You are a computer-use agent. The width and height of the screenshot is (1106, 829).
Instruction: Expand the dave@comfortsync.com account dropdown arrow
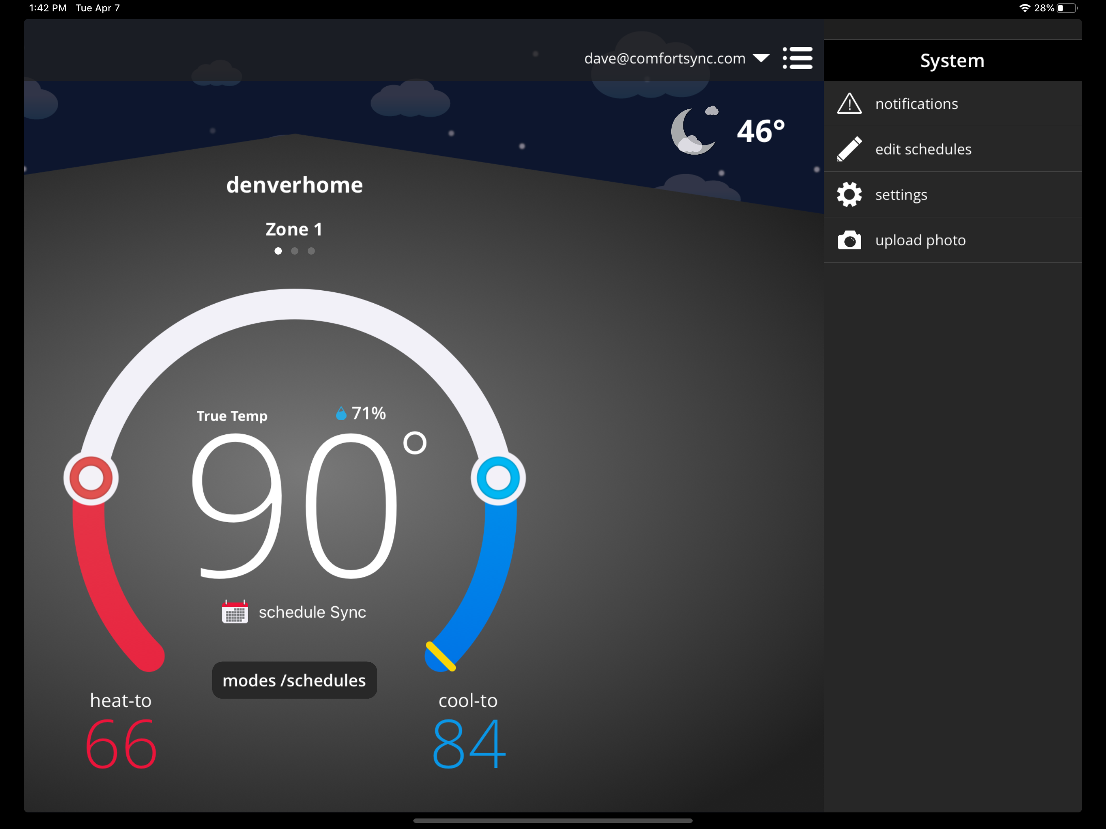[x=761, y=59]
